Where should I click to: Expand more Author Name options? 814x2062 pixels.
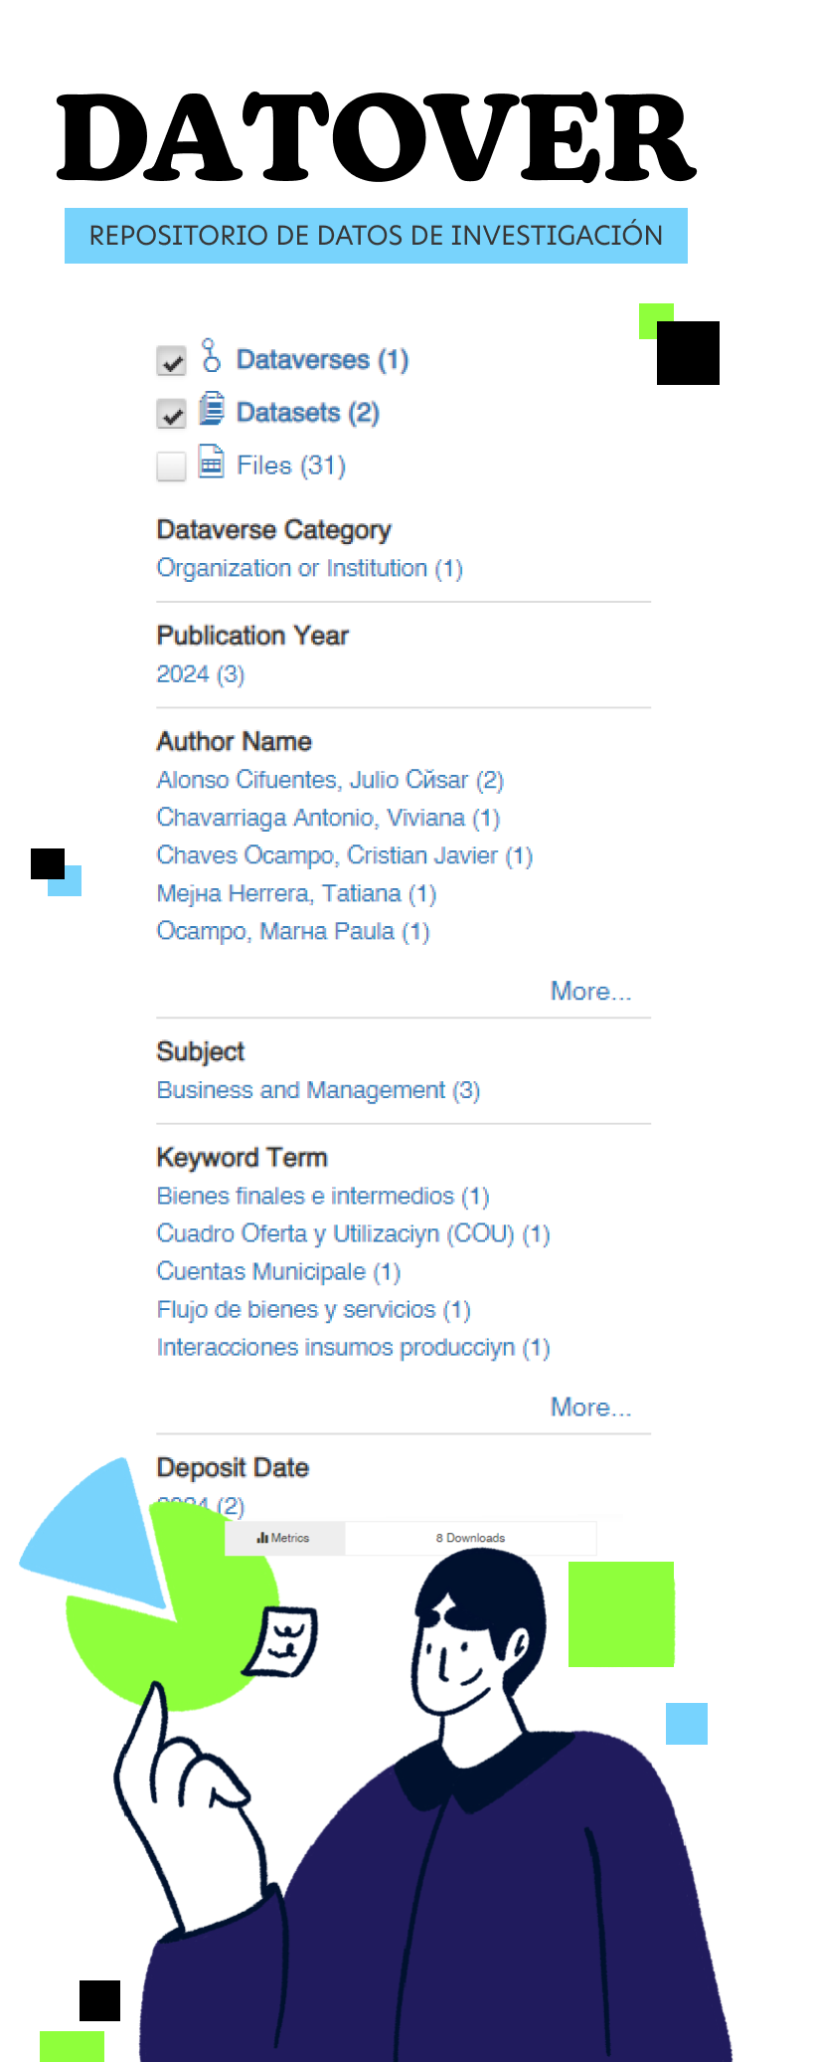point(590,992)
